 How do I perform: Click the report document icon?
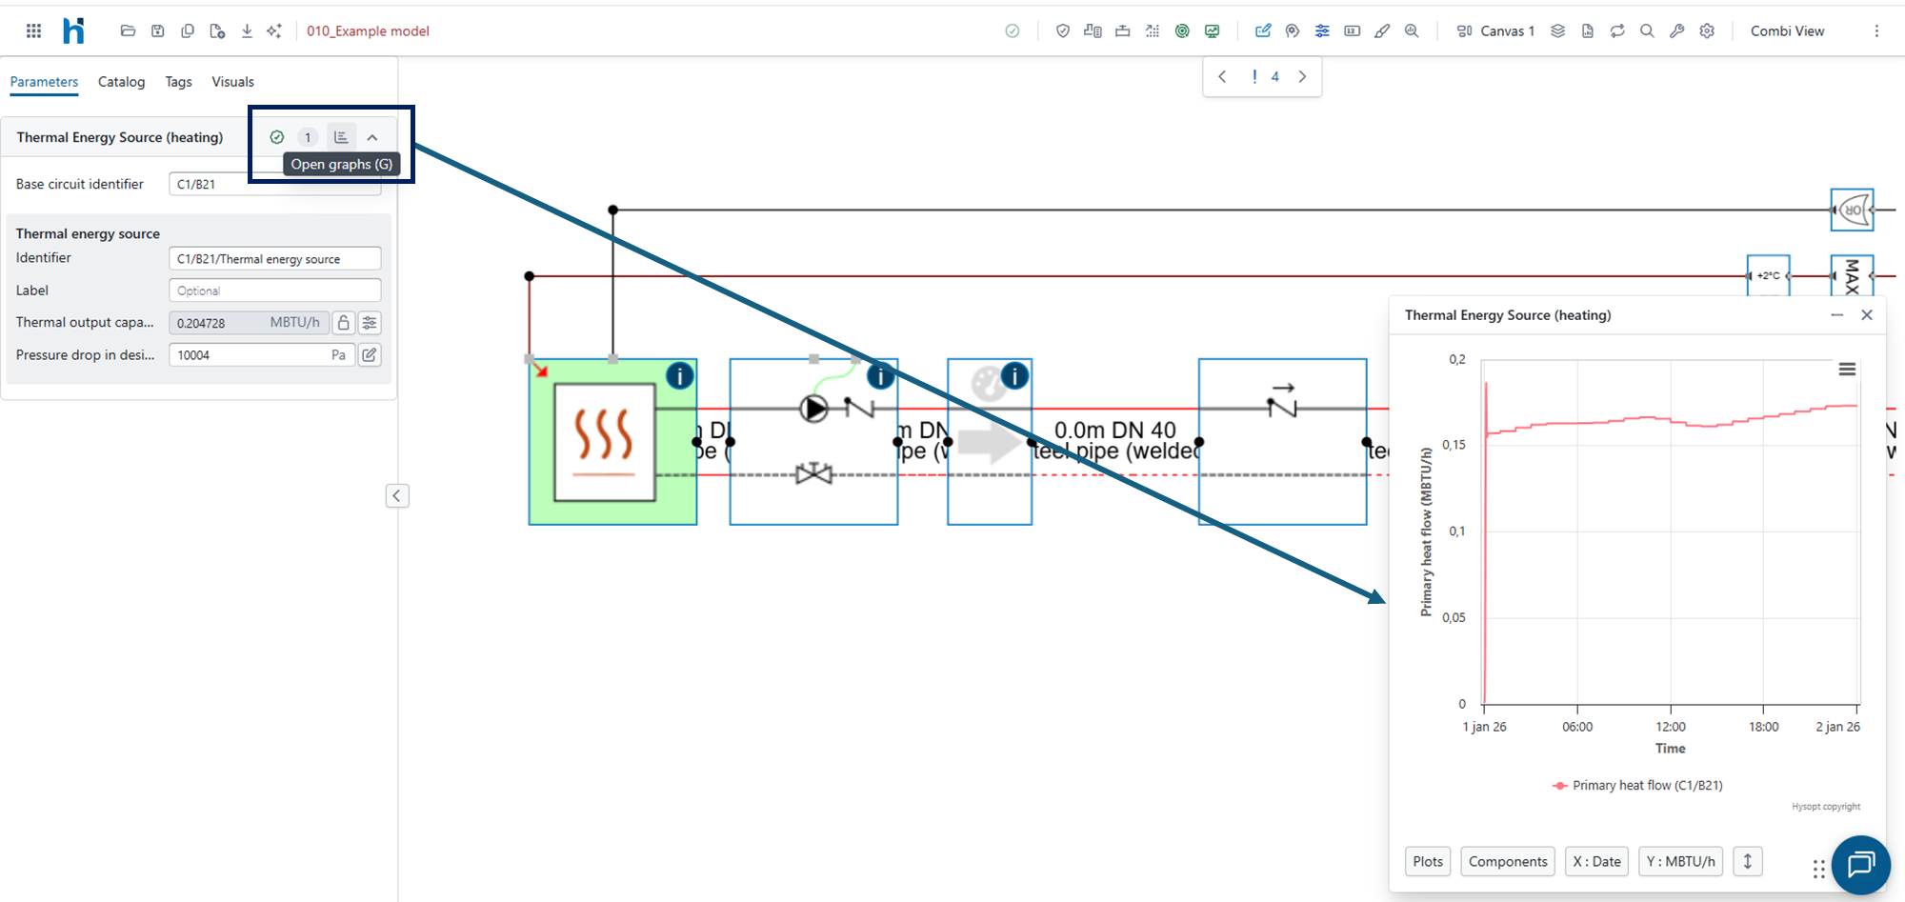1588,30
